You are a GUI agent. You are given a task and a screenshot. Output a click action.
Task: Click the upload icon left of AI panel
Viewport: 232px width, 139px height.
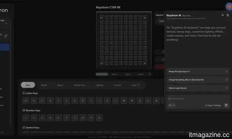163,52
